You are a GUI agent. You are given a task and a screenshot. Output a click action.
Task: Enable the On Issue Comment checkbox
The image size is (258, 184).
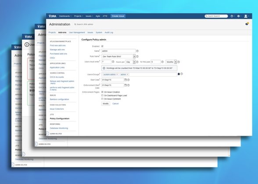pos(102,99)
